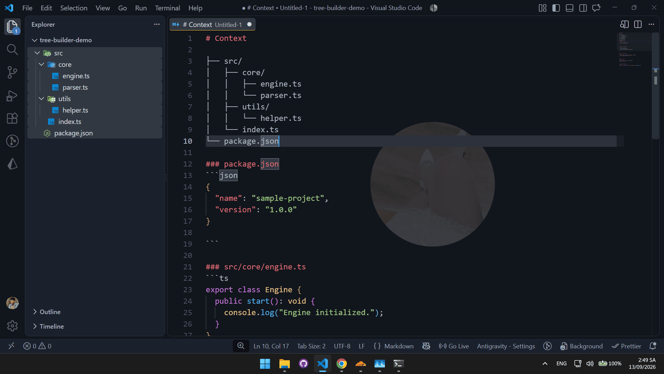
Task: Click Ln 10, Col 17 to go to line
Action: coord(271,346)
